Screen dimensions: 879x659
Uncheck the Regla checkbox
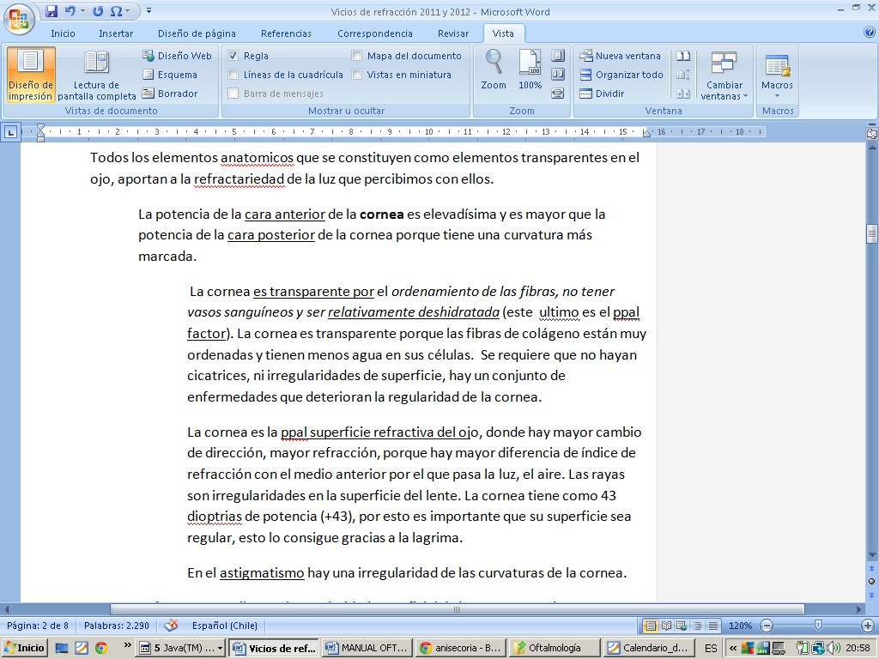coord(233,56)
